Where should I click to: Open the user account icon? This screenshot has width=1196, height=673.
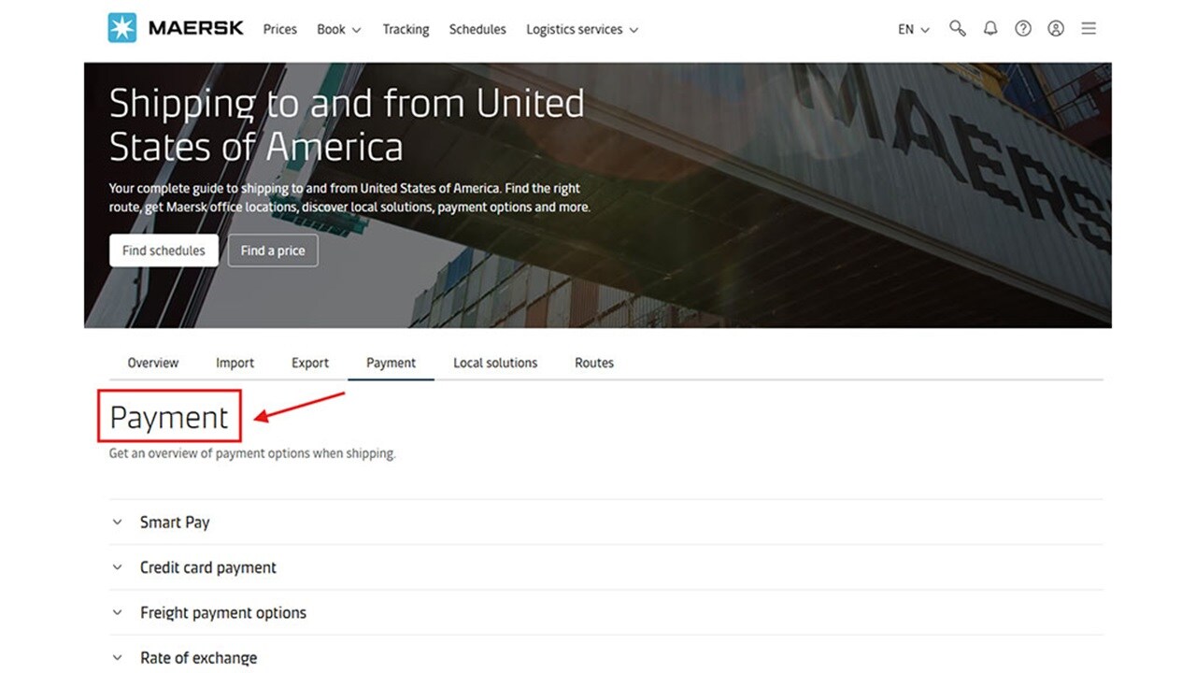click(1056, 28)
